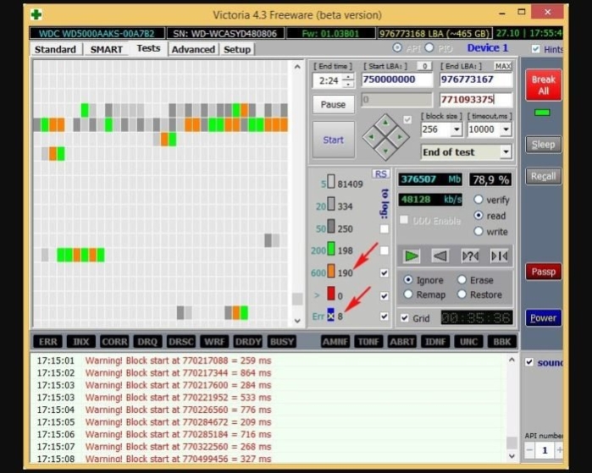Image resolution: width=592 pixels, height=473 pixels.
Task: Open the block size dropdown
Action: click(x=456, y=129)
